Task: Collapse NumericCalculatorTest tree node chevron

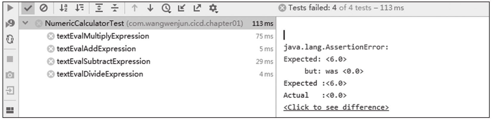Action: coord(25,23)
